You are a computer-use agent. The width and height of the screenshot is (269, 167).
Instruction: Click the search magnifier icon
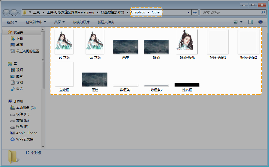coord(263,12)
